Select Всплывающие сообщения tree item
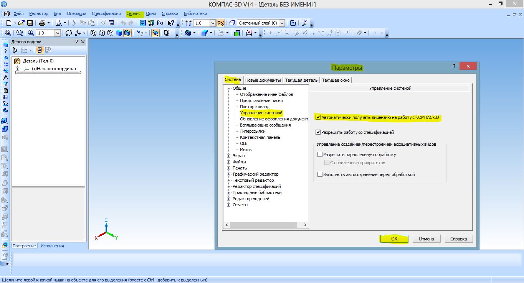This screenshot has height=283, width=524. pyautogui.click(x=265, y=125)
